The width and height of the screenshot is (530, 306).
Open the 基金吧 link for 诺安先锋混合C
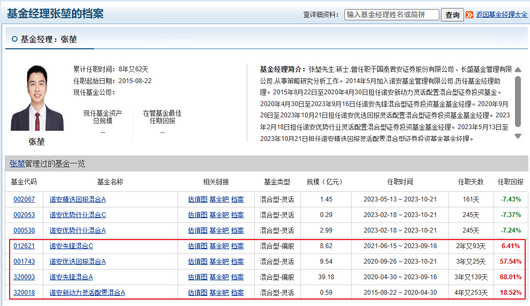(x=219, y=246)
